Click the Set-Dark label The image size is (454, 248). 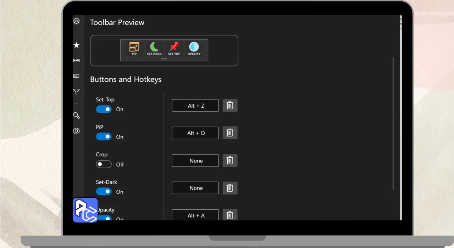[x=106, y=182]
